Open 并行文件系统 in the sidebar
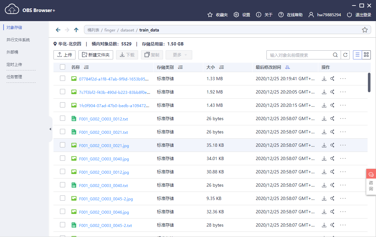 click(18, 40)
